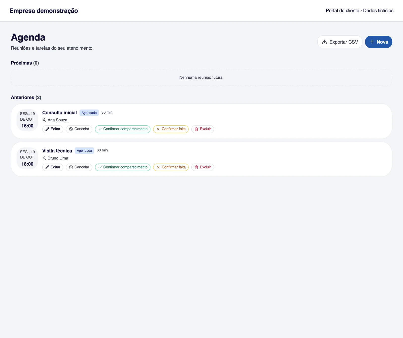
Task: Click the Próximas (0) section heading
Action: point(25,63)
